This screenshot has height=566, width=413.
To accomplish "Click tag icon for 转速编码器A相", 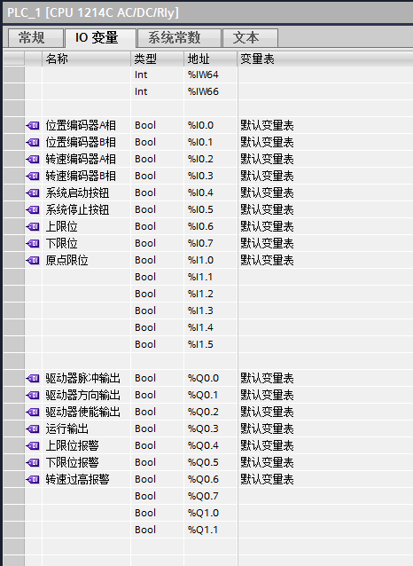I will click(33, 159).
